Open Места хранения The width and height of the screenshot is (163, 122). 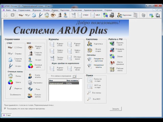117,63
